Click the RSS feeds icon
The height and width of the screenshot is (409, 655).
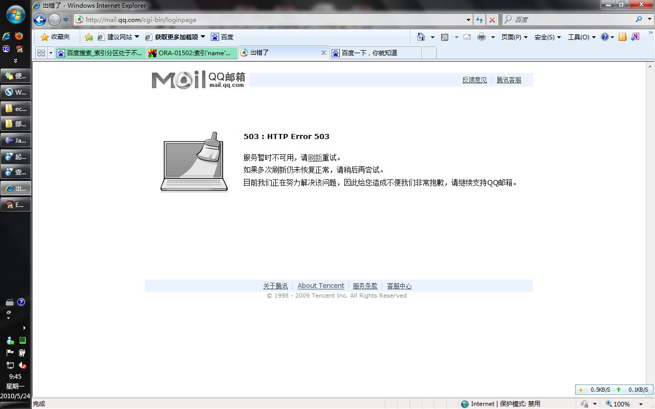pyautogui.click(x=445, y=37)
